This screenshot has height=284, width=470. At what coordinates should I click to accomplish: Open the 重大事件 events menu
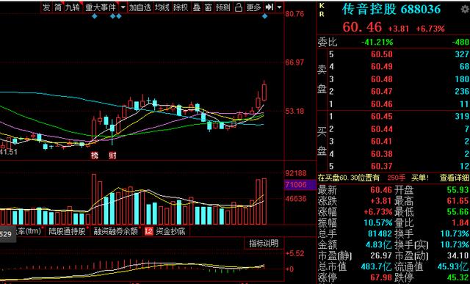[101, 7]
